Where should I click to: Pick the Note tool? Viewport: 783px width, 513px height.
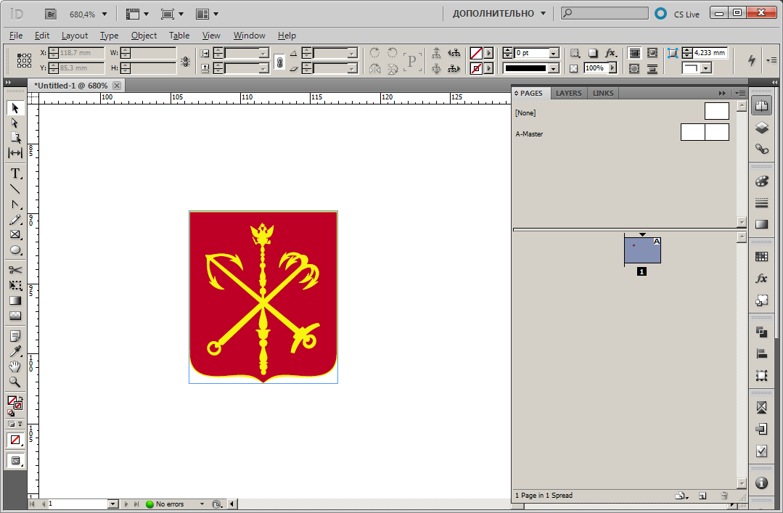pyautogui.click(x=15, y=336)
